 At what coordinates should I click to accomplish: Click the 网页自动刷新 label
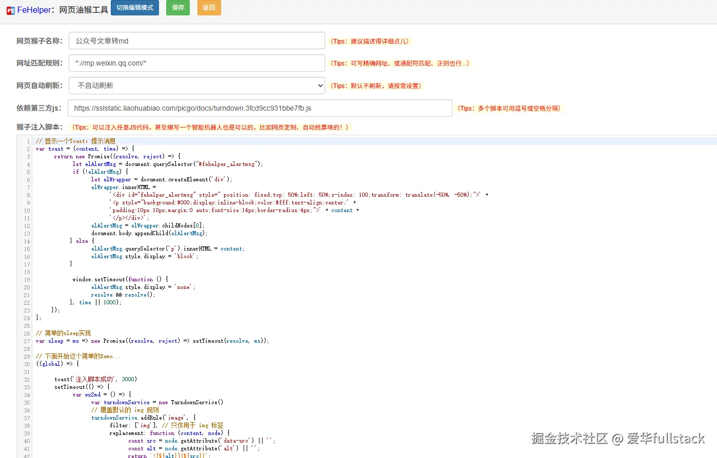pyautogui.click(x=39, y=86)
